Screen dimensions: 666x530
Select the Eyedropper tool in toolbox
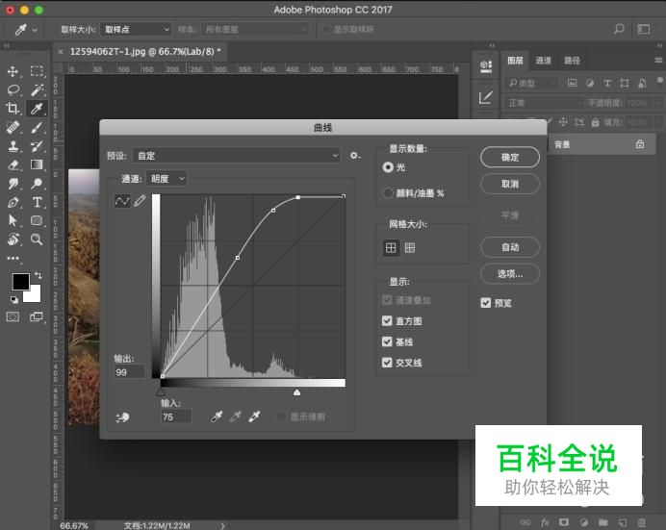37,109
